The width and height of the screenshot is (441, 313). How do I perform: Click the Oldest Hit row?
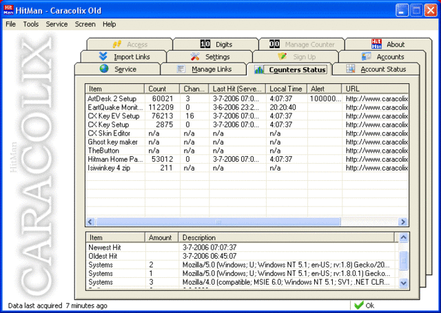(242, 256)
